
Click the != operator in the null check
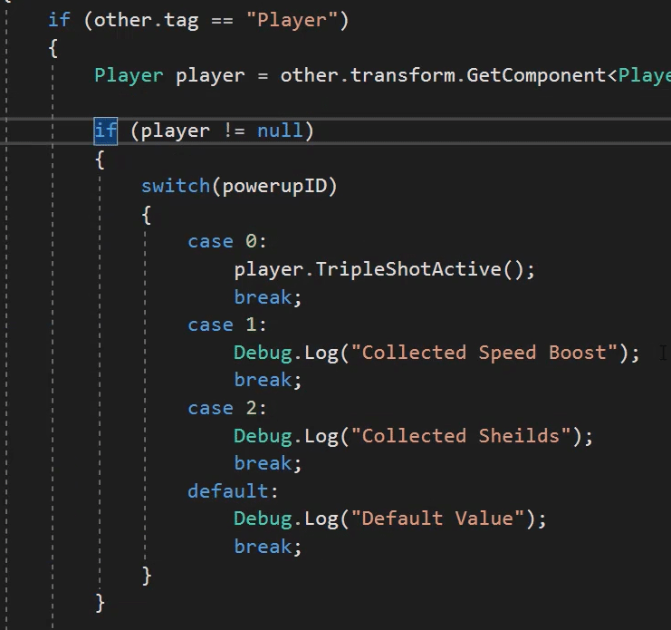pyautogui.click(x=234, y=131)
